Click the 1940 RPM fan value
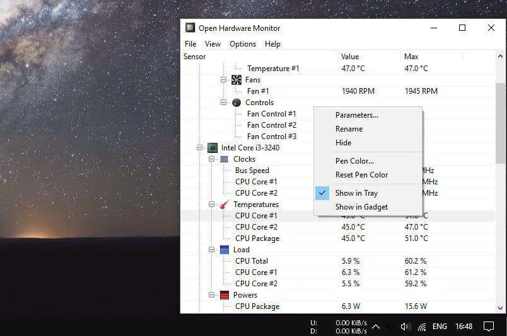507x336 pixels. [358, 91]
